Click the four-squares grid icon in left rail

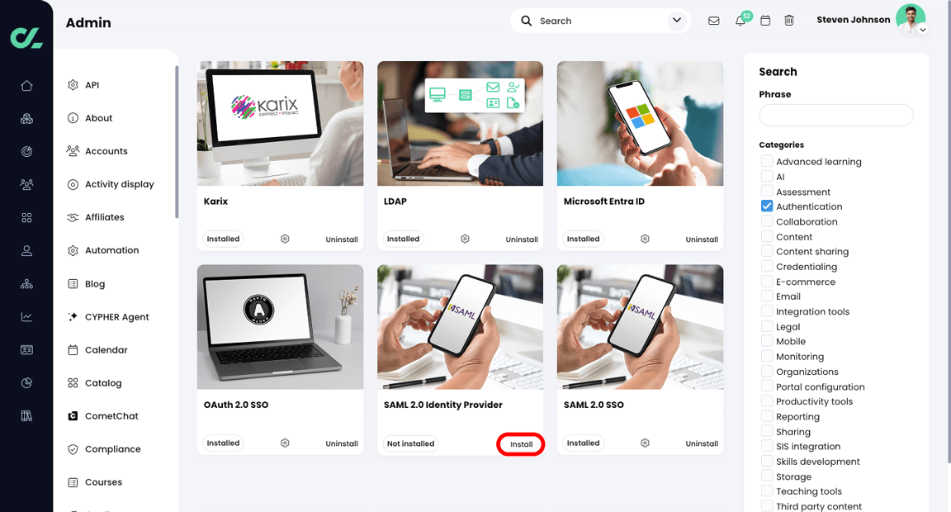(x=26, y=218)
